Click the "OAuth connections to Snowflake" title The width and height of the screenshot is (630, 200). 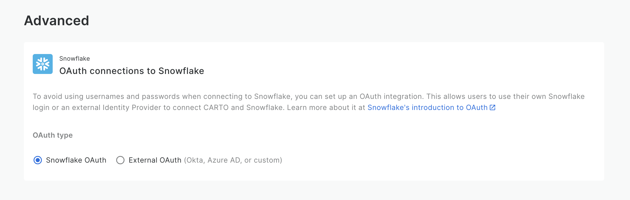(132, 71)
